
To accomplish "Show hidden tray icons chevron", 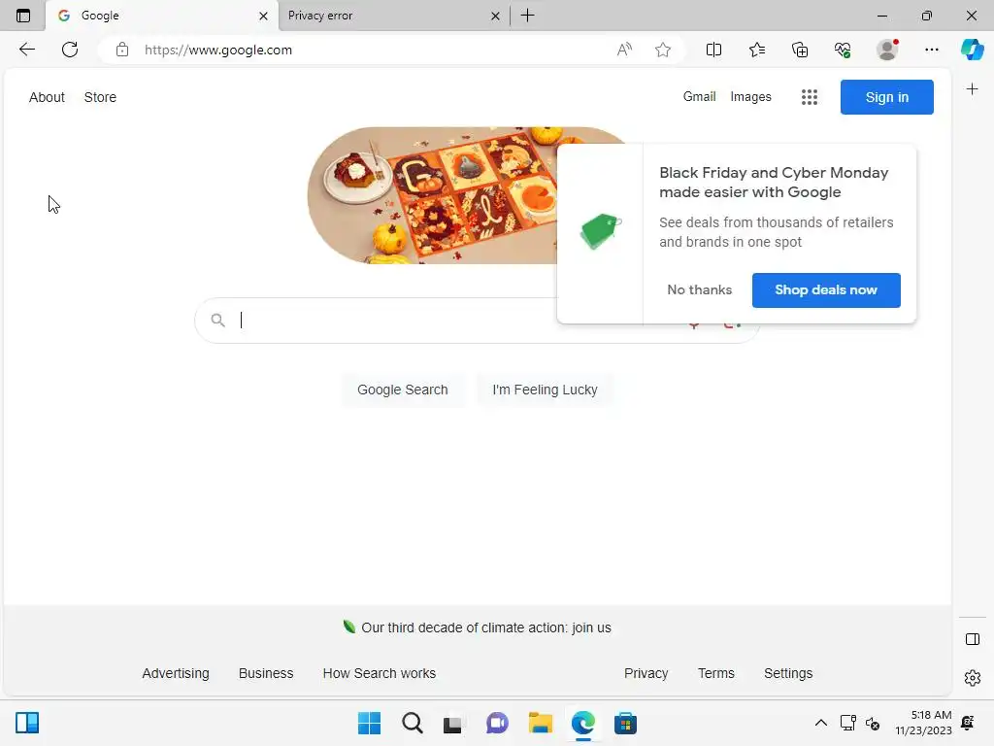I will pyautogui.click(x=820, y=723).
